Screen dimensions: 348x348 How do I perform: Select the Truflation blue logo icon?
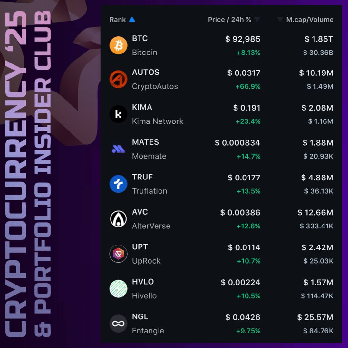[118, 184]
